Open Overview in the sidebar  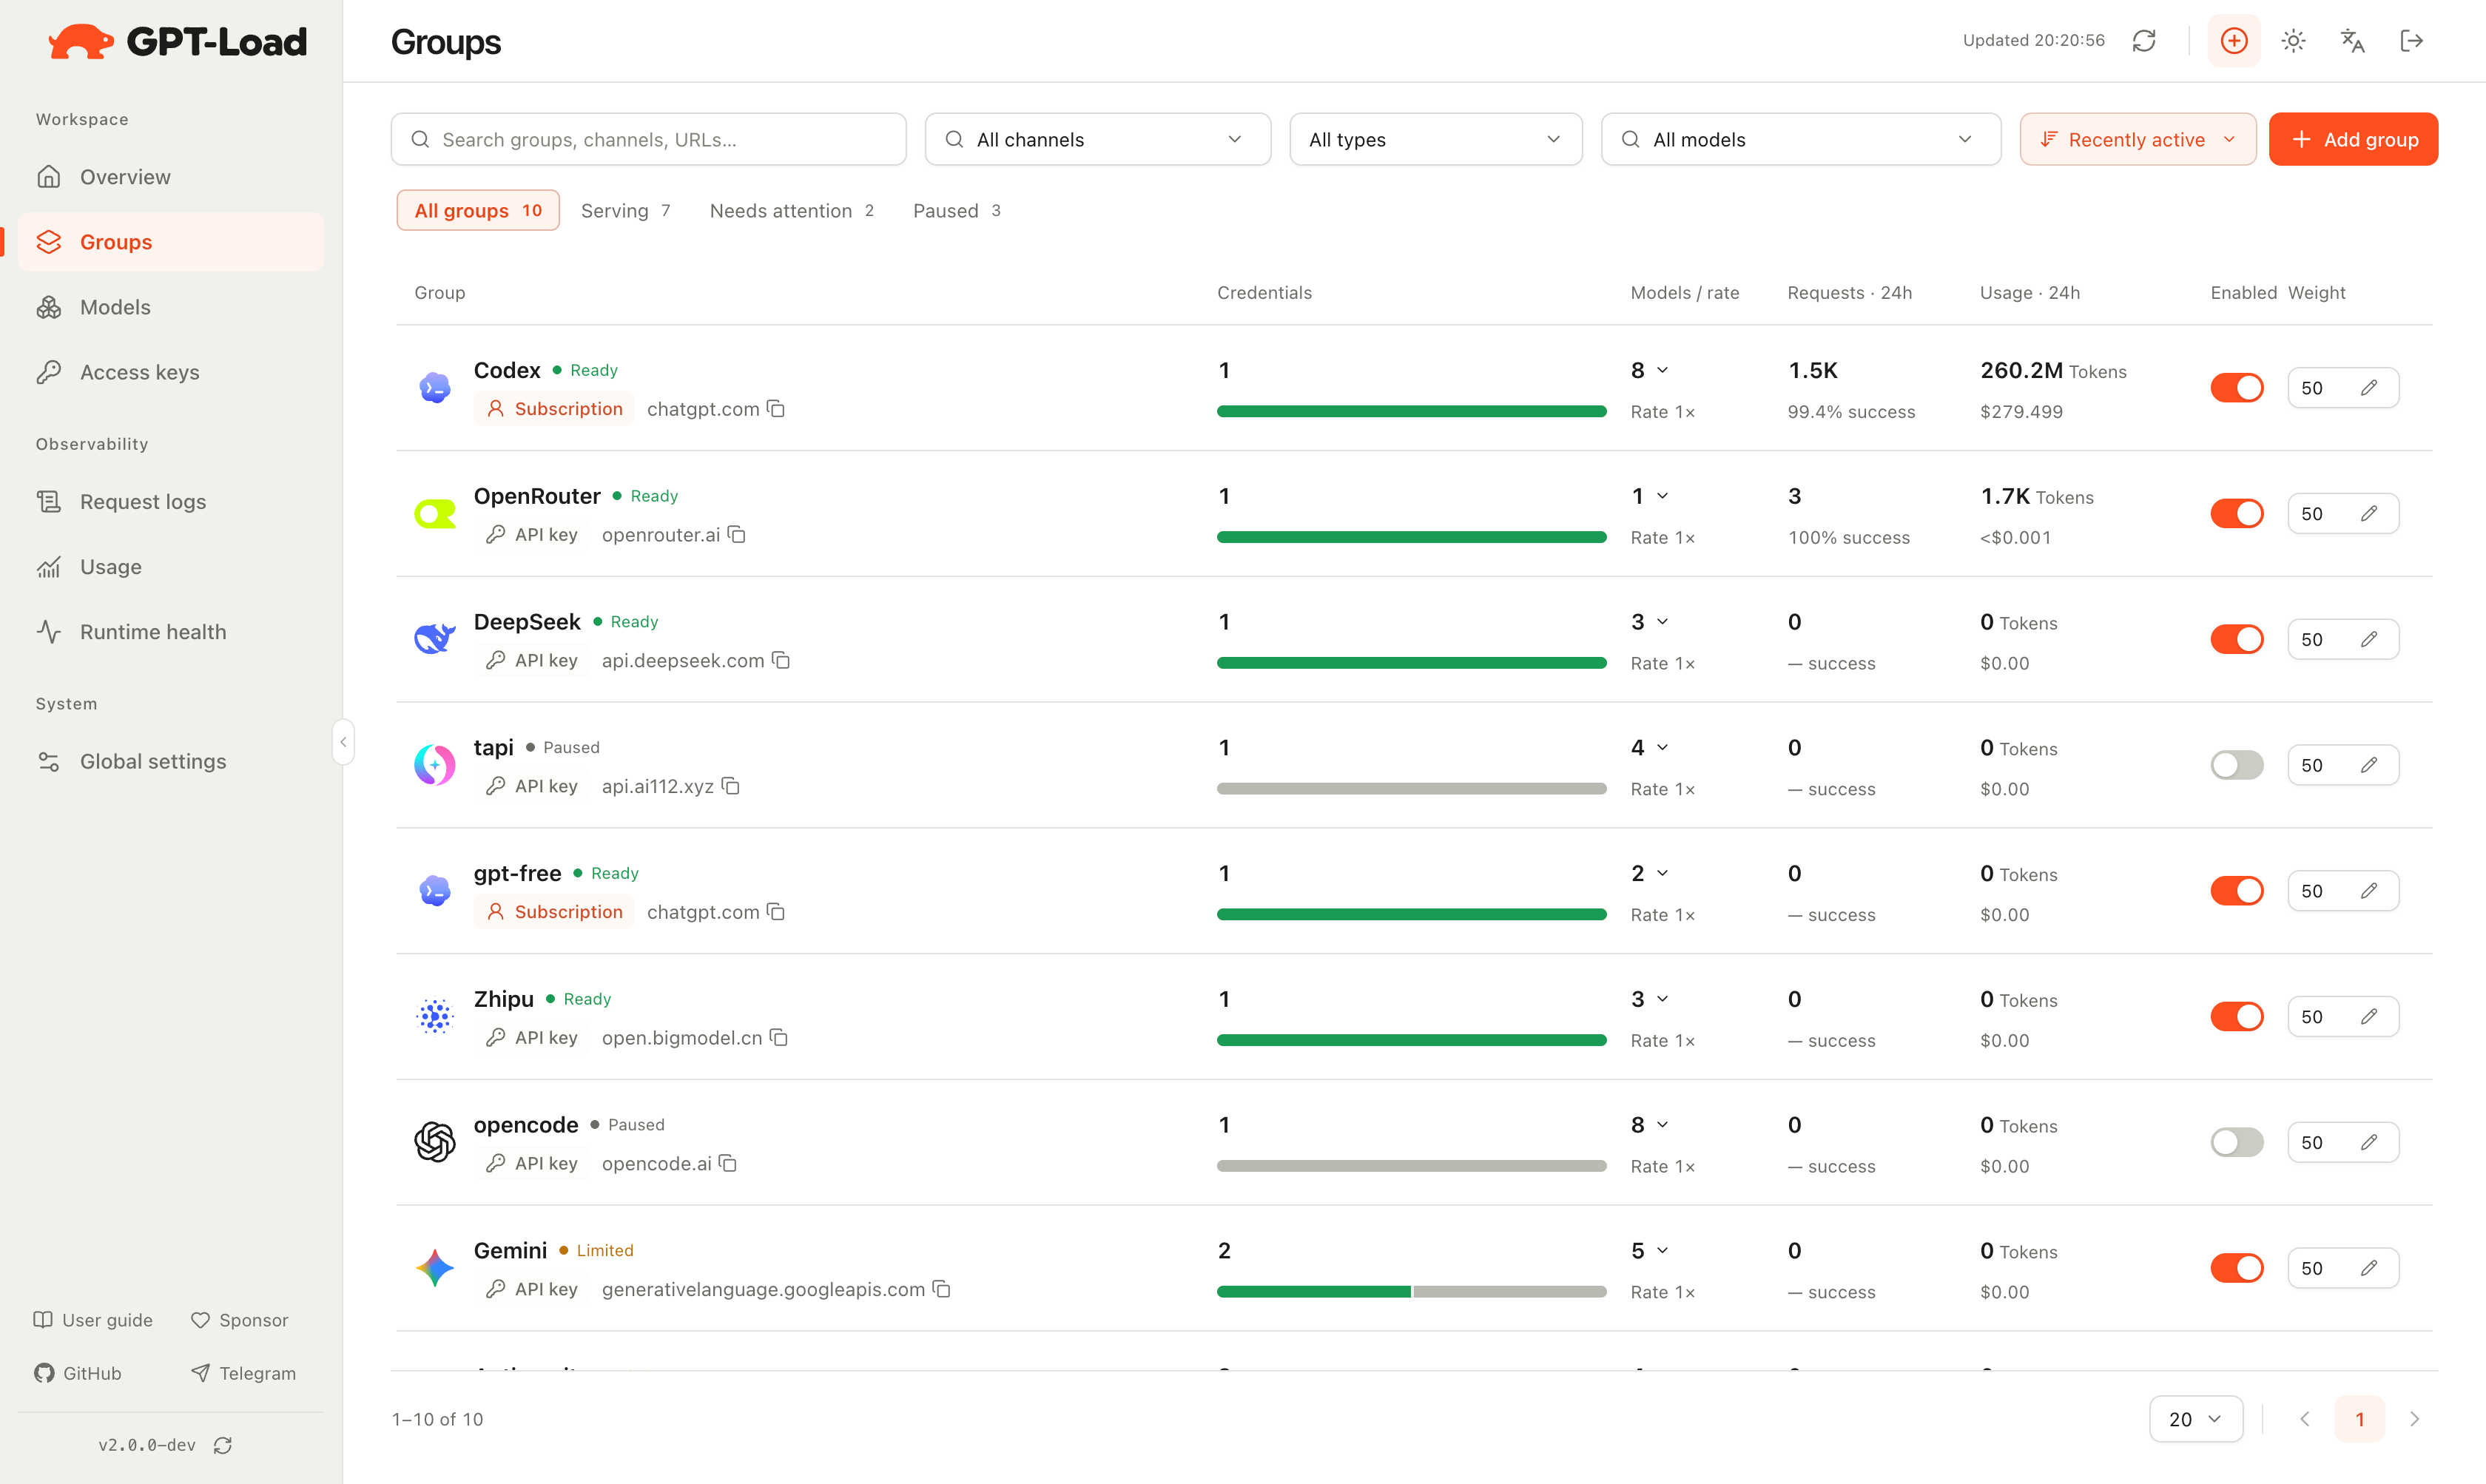click(x=171, y=177)
